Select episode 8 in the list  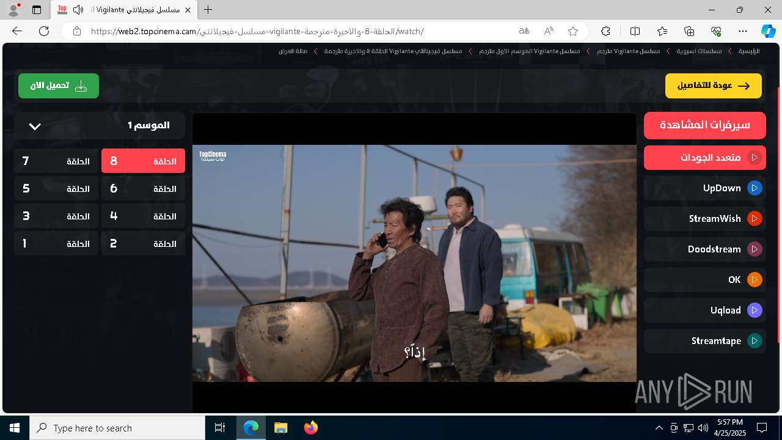point(143,161)
